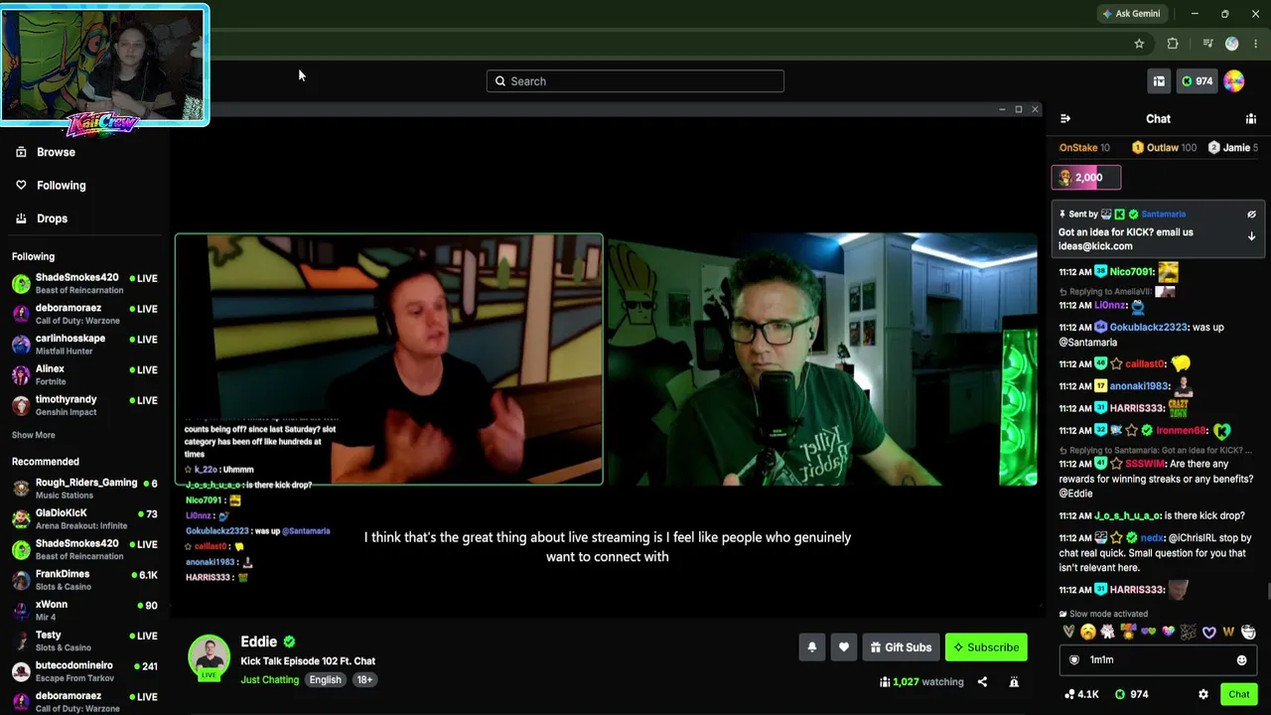Open butecodomineiro Escape from Tarkov channel

coord(84,671)
